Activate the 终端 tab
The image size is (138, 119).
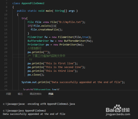coord(51,94)
